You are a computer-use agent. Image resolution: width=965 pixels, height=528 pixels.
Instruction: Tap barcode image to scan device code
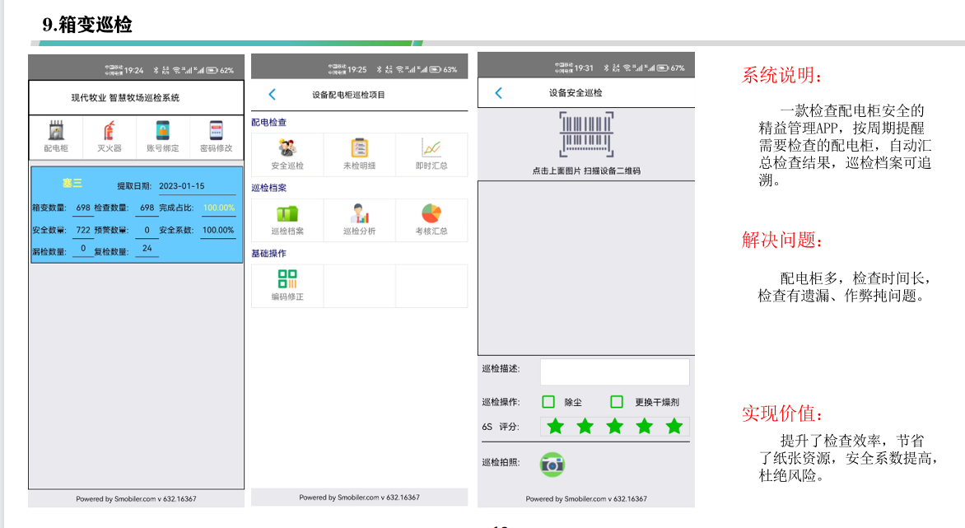click(x=586, y=134)
